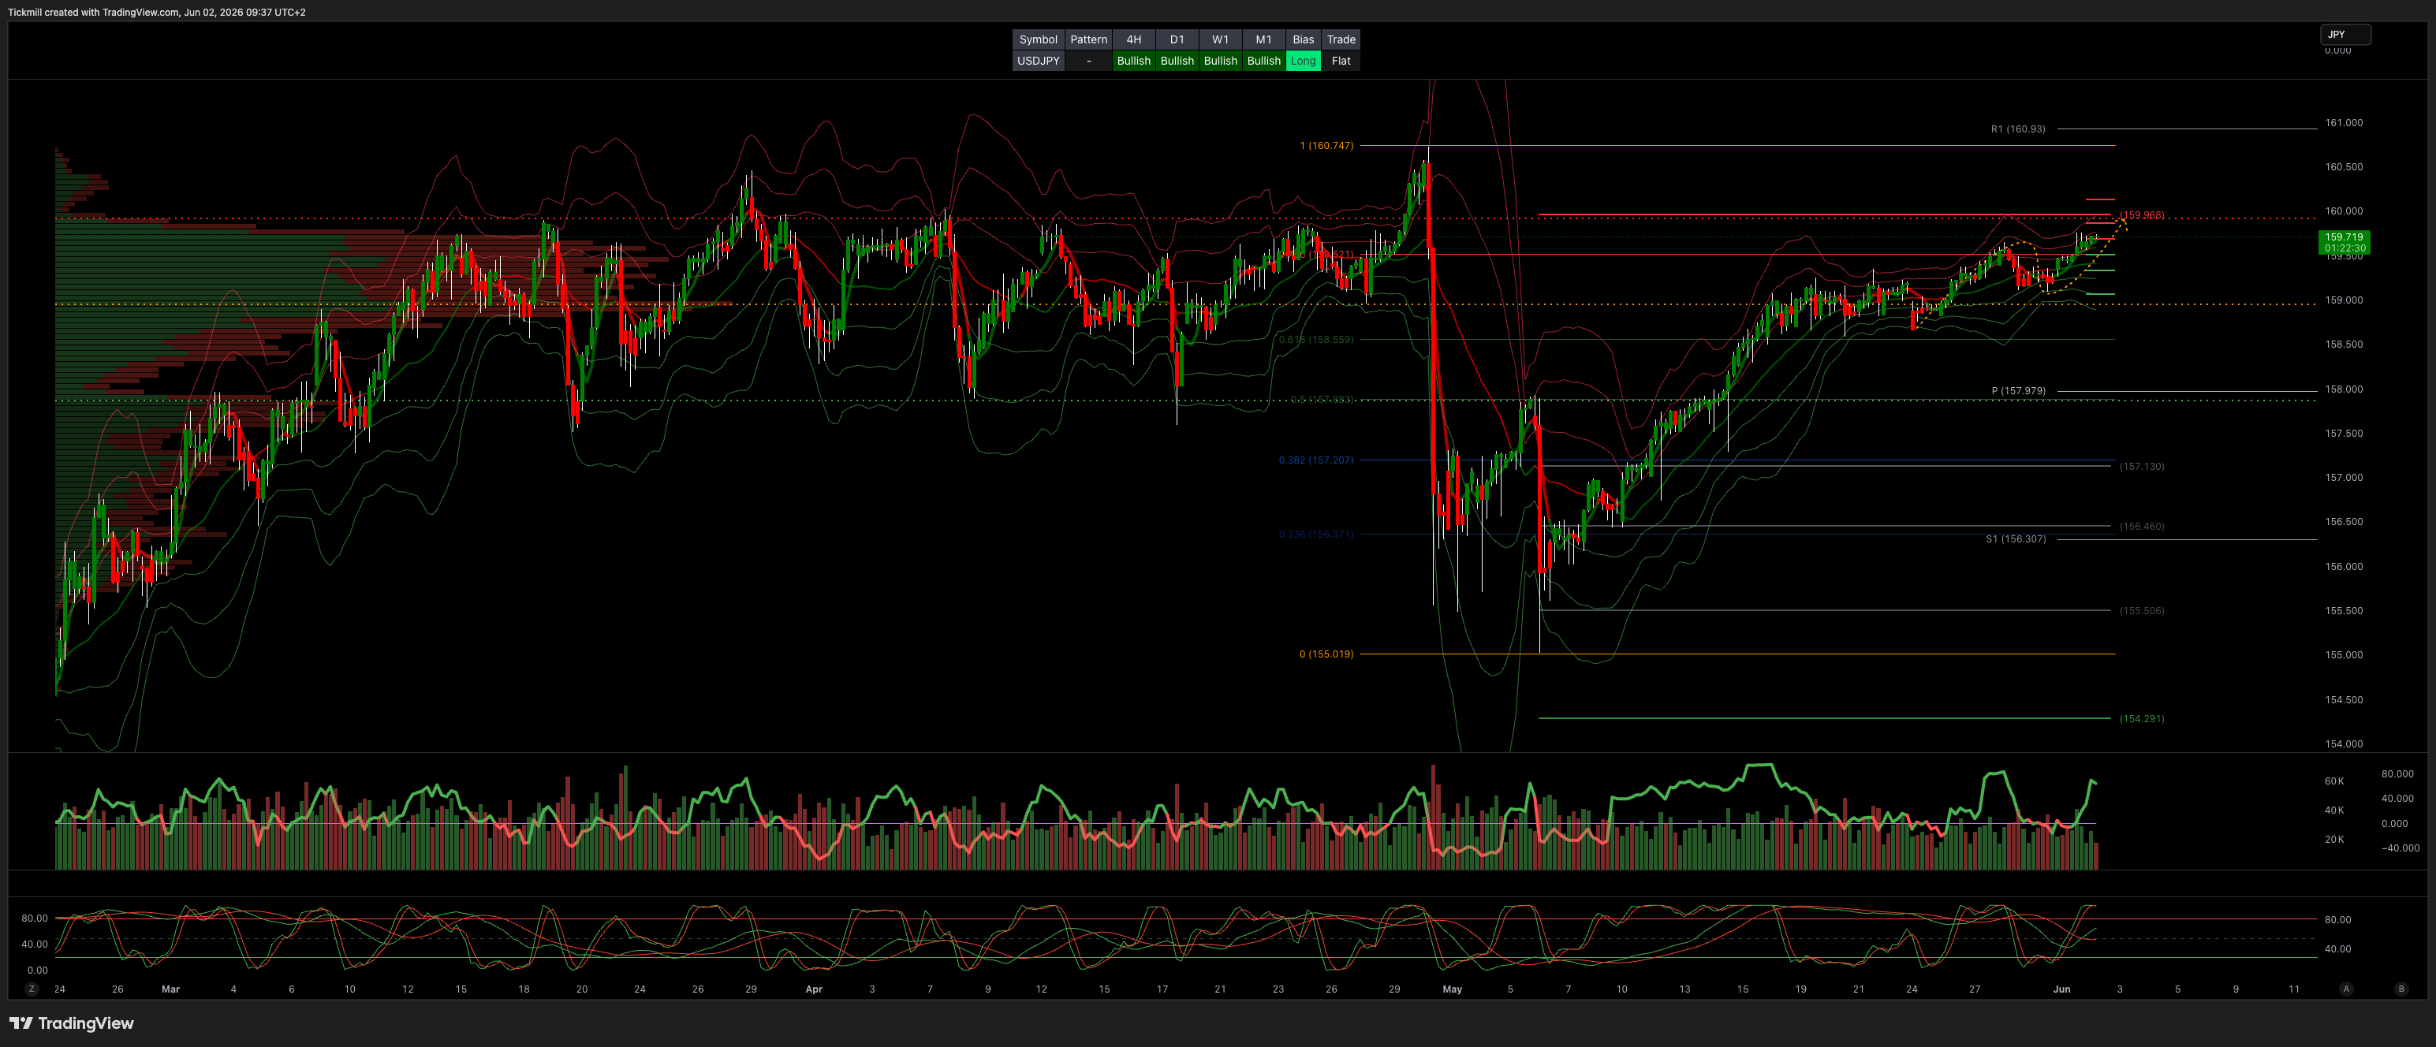Click the W1 timeframe header

click(x=1221, y=39)
